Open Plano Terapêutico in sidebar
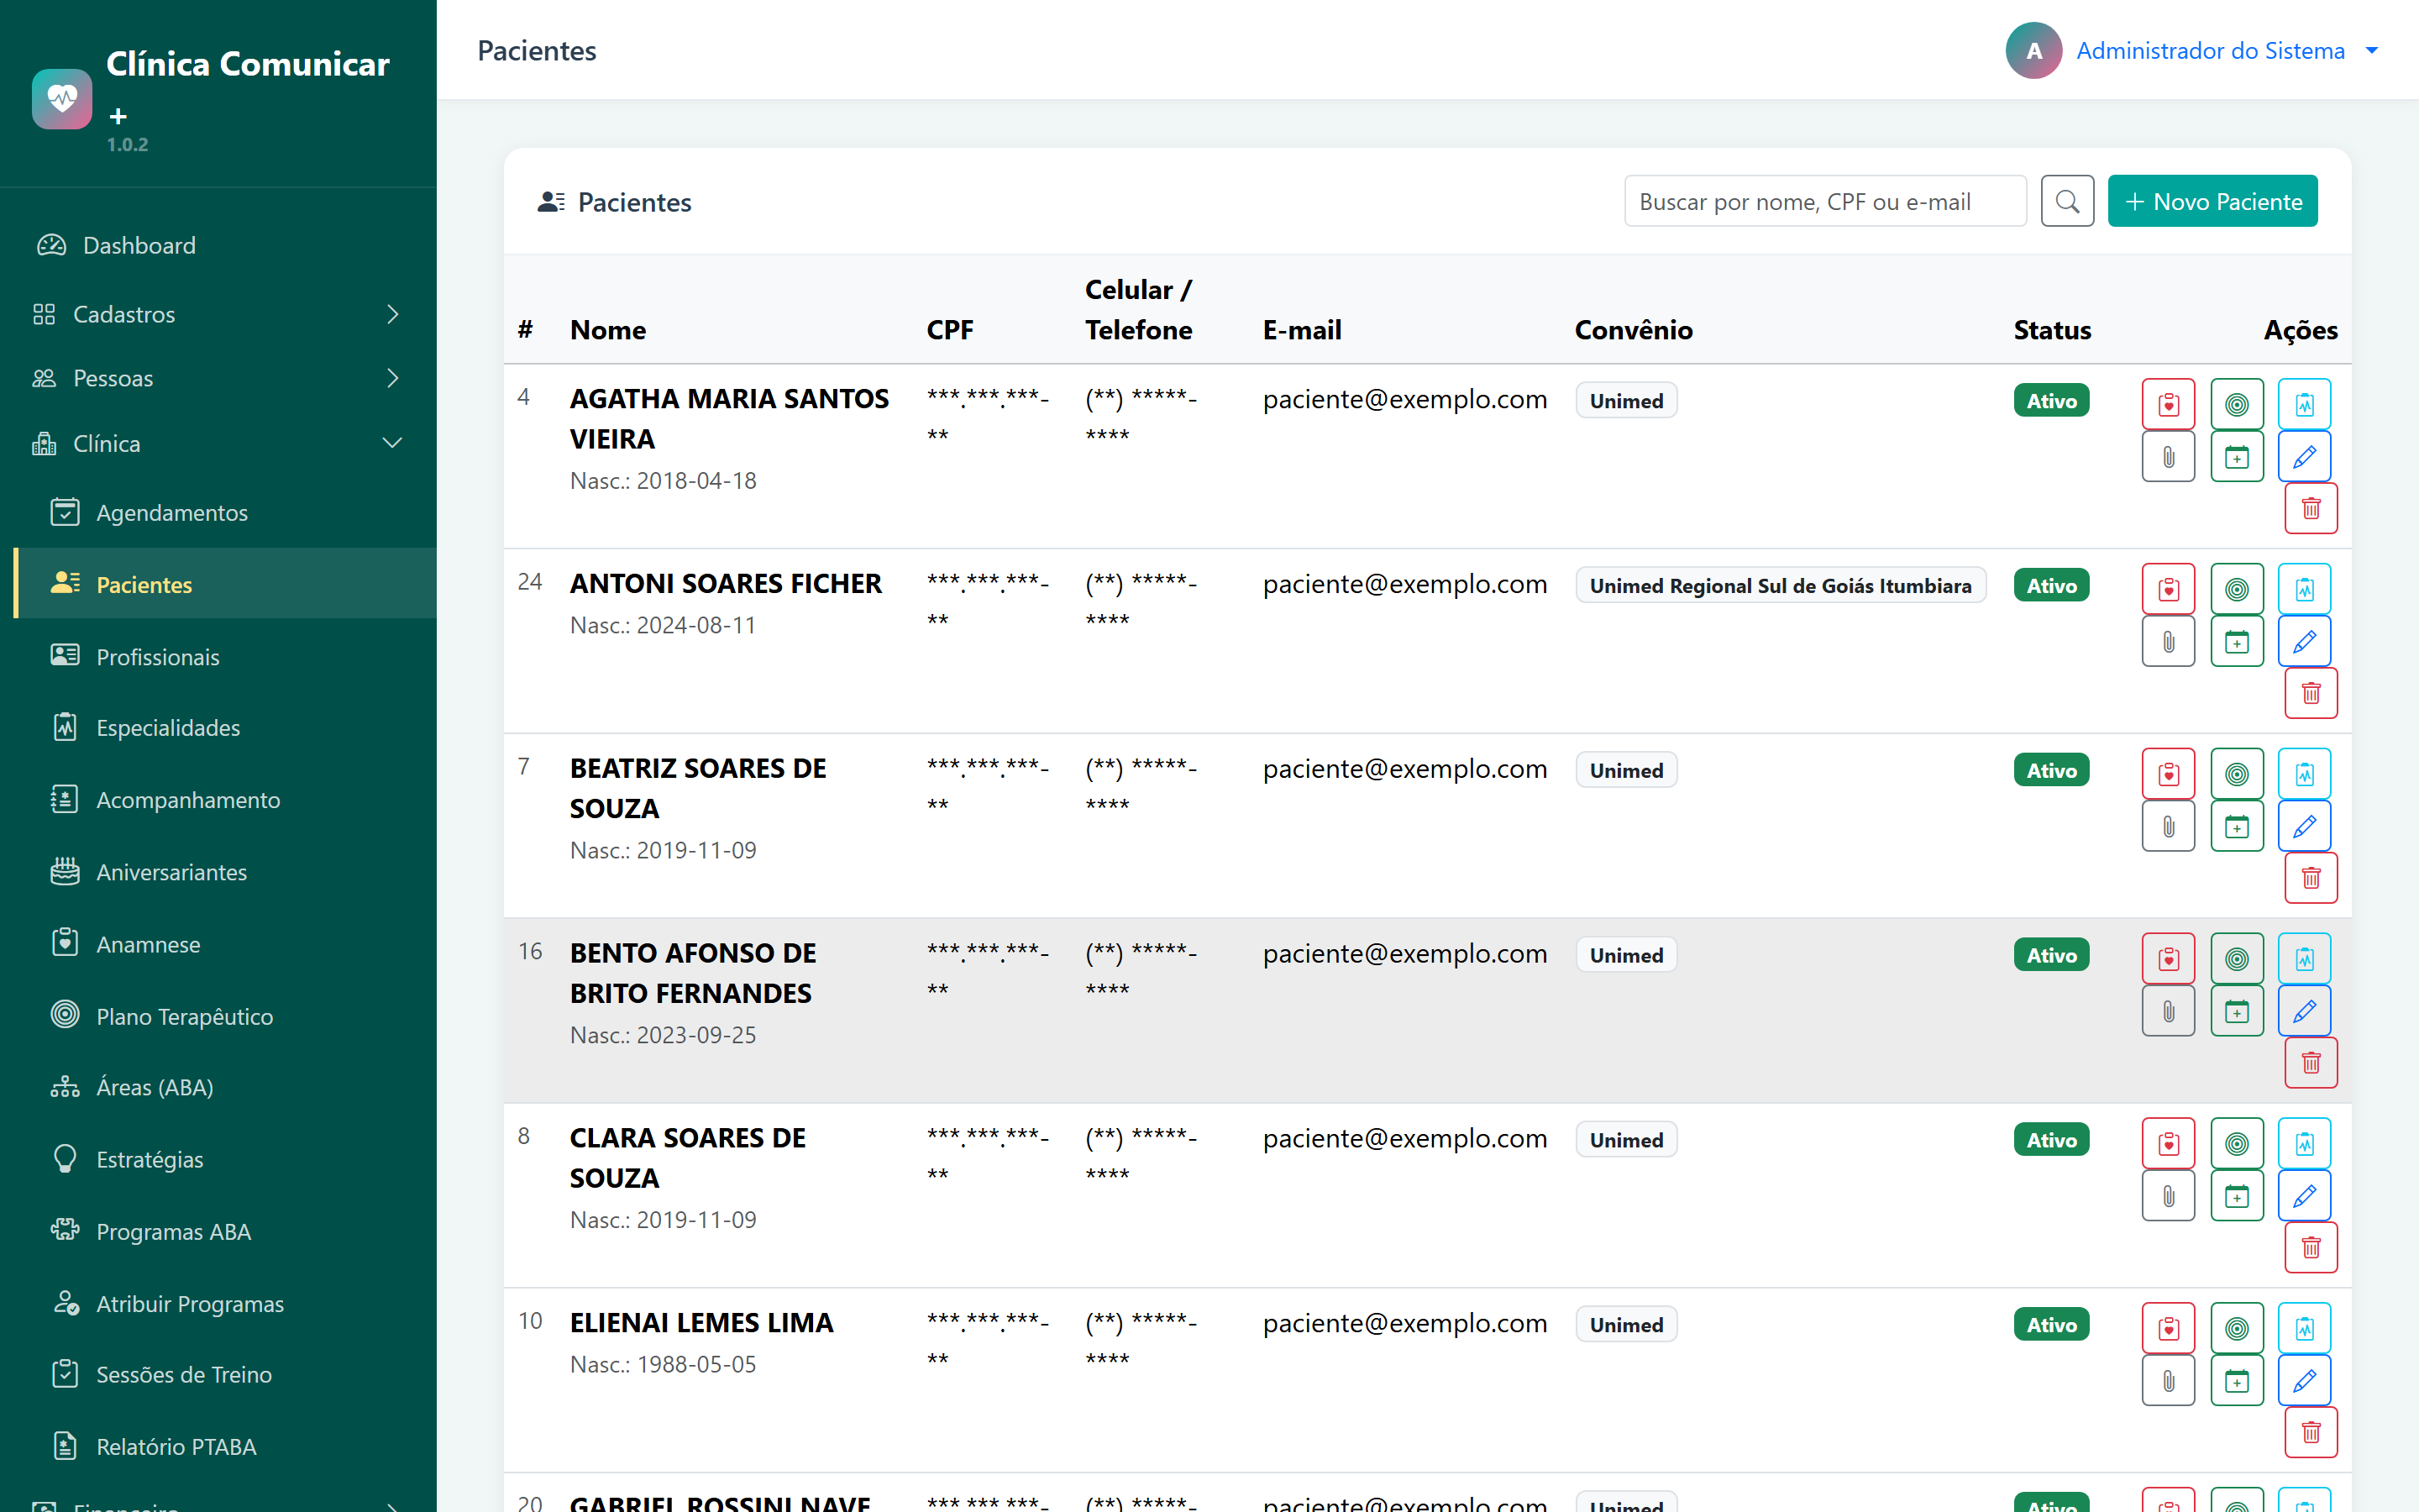 point(225,1016)
